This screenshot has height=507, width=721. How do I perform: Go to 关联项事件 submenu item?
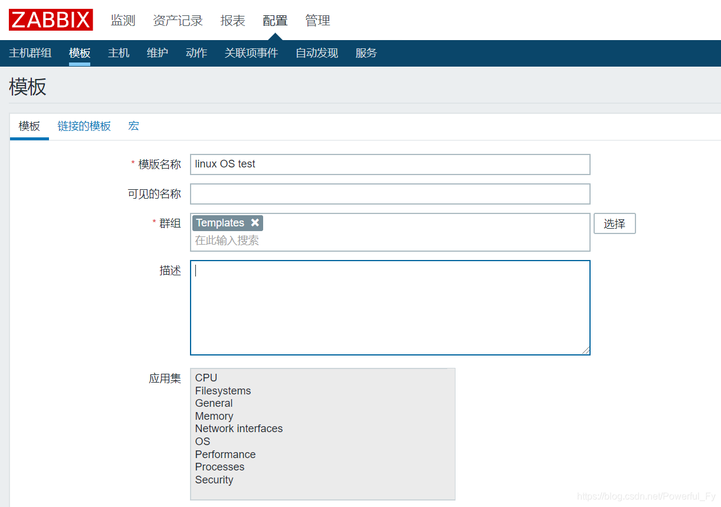251,53
